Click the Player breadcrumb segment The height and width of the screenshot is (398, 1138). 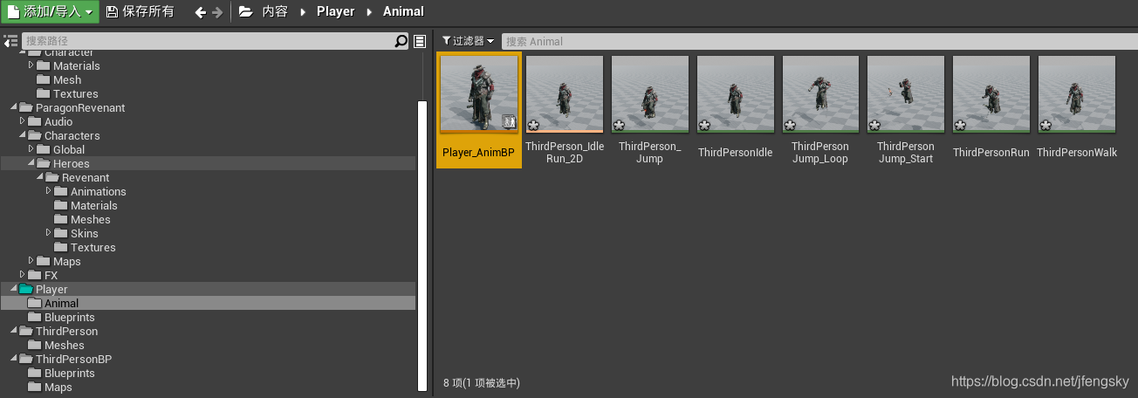pyautogui.click(x=336, y=12)
